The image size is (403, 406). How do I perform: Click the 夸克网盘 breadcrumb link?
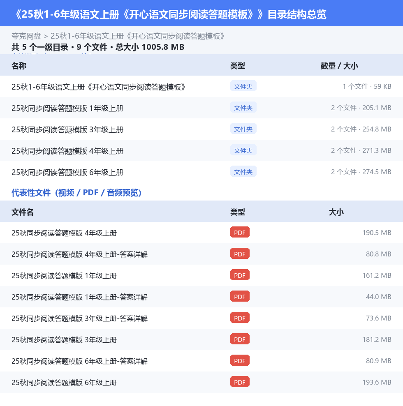pos(26,36)
